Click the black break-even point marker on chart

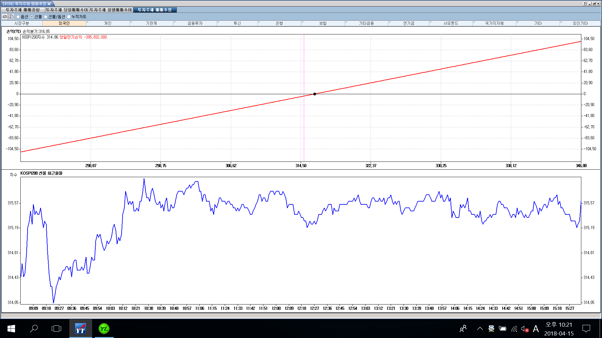click(314, 94)
